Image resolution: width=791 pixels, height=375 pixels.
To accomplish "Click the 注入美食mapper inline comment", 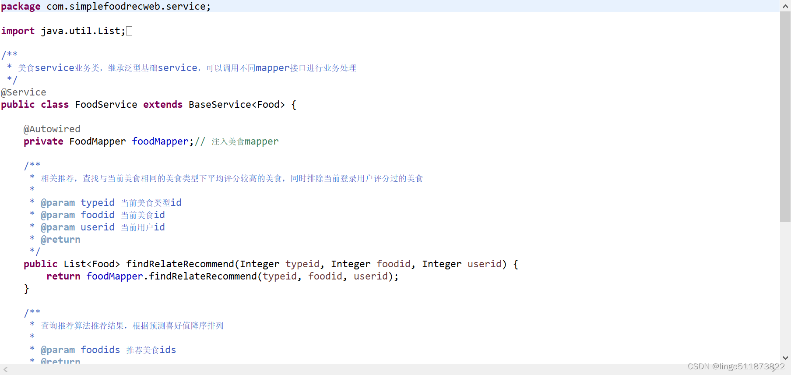I will click(x=237, y=142).
